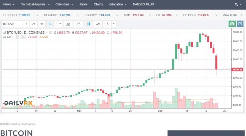Expand more chart style options arrow

(114, 24)
